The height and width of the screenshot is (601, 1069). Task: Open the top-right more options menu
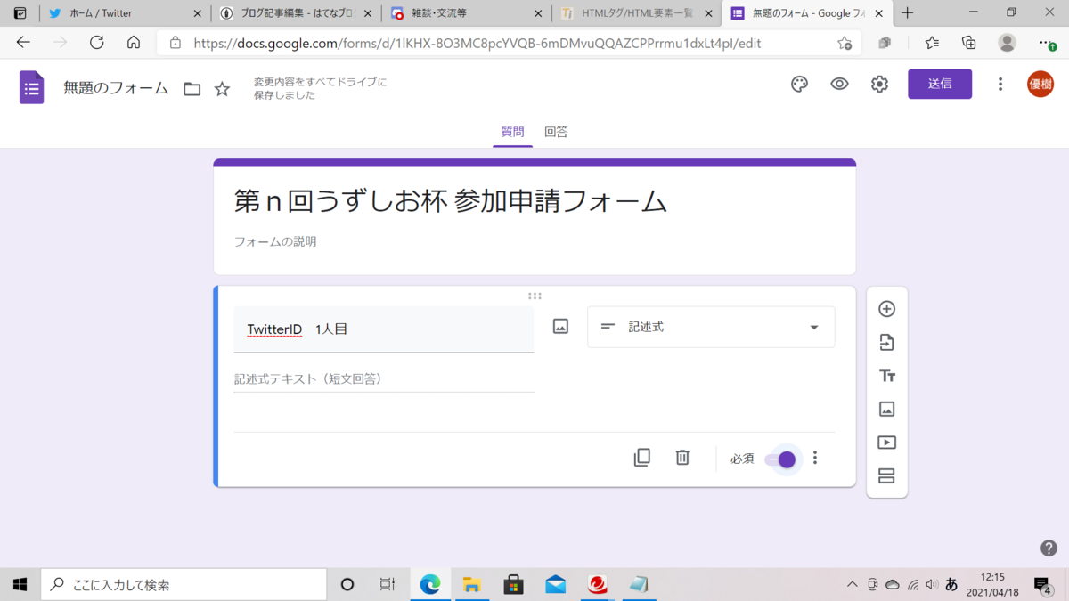pyautogui.click(x=1000, y=84)
